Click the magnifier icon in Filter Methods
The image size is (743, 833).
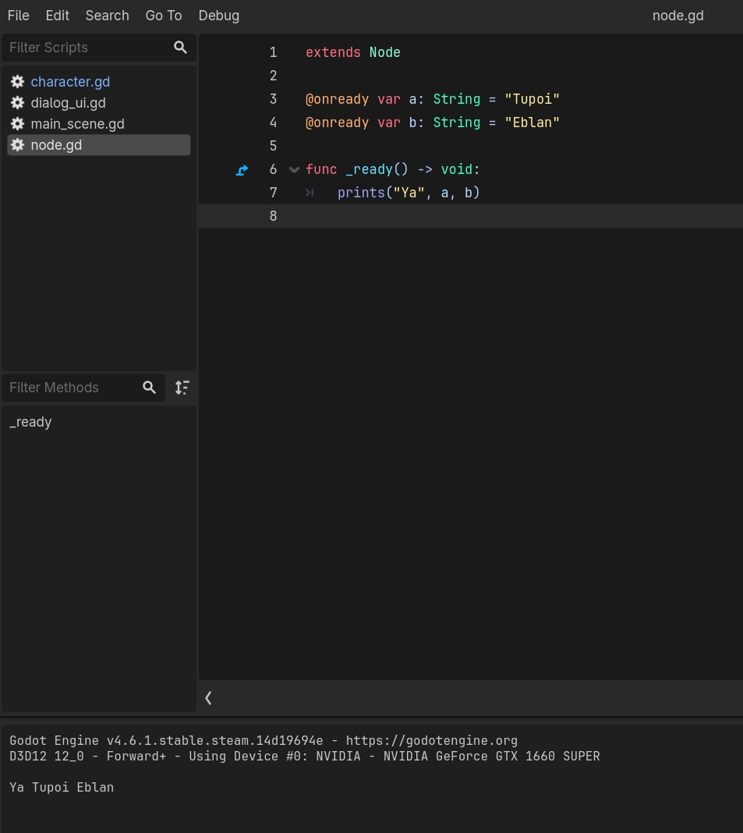149,388
